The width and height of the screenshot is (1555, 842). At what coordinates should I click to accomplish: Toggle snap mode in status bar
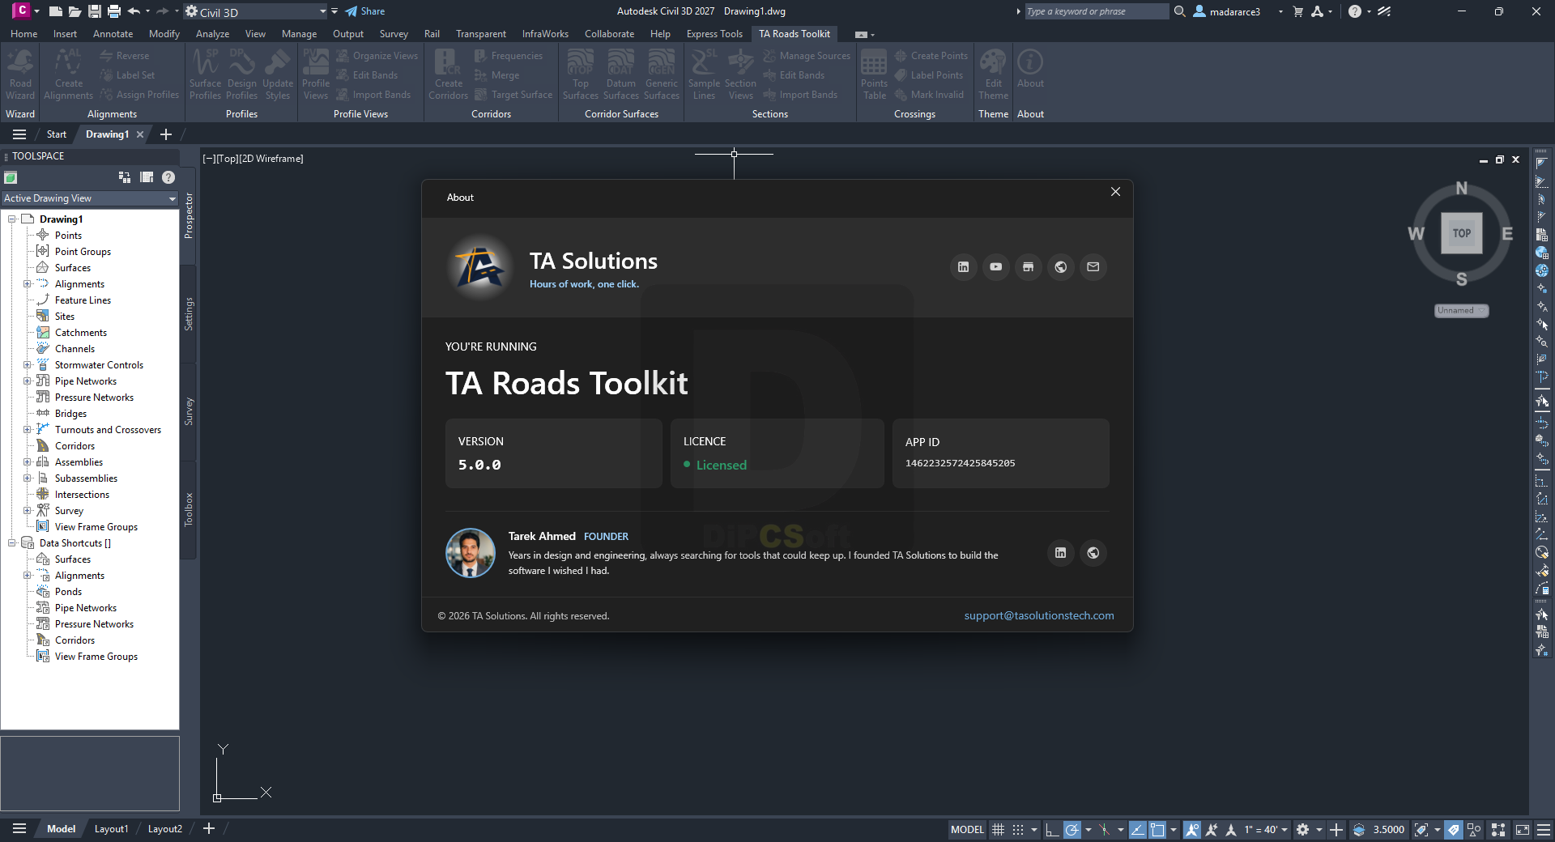[x=1018, y=830]
